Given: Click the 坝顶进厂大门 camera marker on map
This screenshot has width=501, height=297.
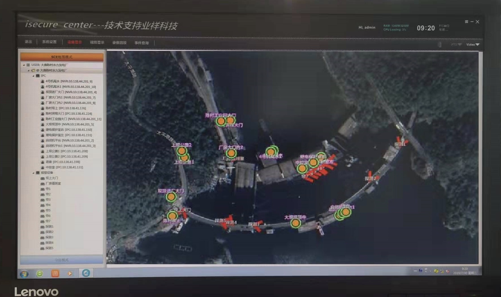Looking at the screenshot, I should coord(171,197).
